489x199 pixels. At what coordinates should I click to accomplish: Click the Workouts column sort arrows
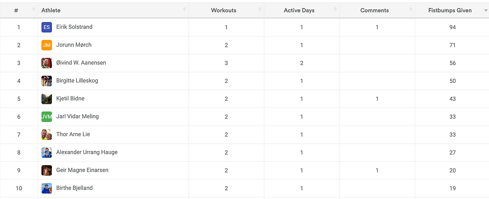(260, 10)
